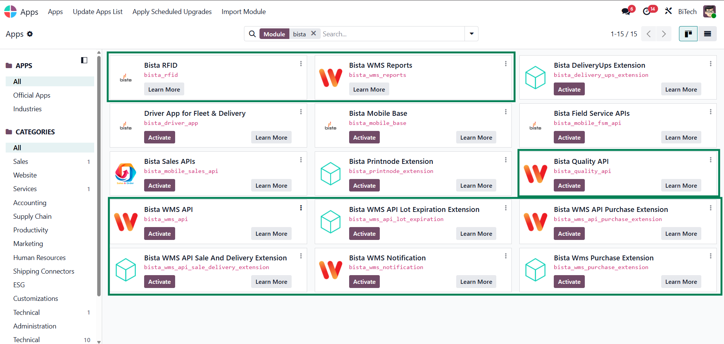Viewport: 724px width, 344px height.
Task: Open kebab menu for Bista RFID
Action: pyautogui.click(x=301, y=64)
